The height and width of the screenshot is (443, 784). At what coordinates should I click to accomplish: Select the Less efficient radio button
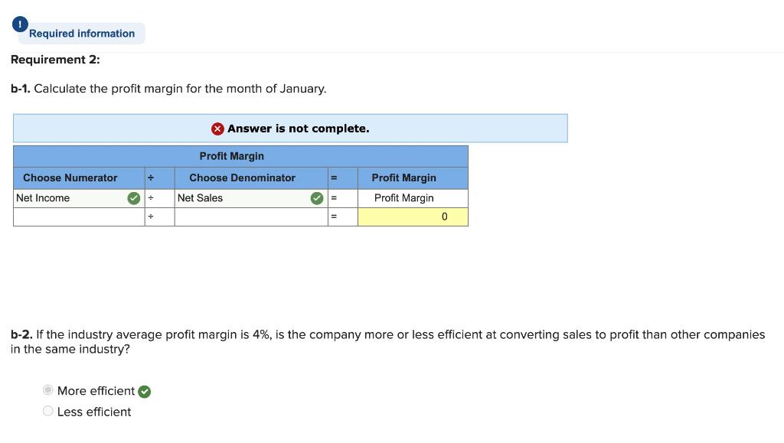pos(47,411)
